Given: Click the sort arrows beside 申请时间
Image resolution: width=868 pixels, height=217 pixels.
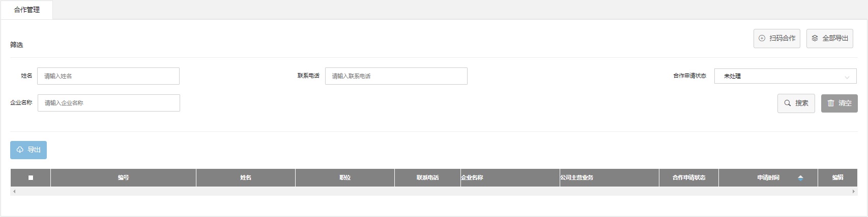Looking at the screenshot, I should pos(800,178).
